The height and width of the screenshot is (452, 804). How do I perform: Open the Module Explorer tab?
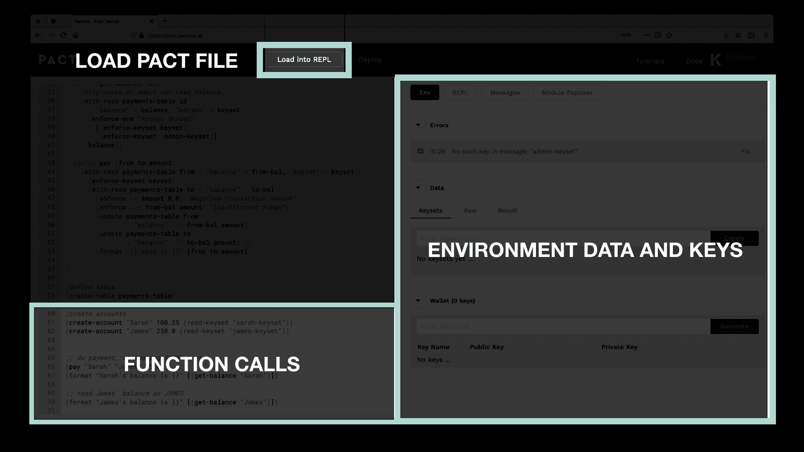pyautogui.click(x=567, y=92)
